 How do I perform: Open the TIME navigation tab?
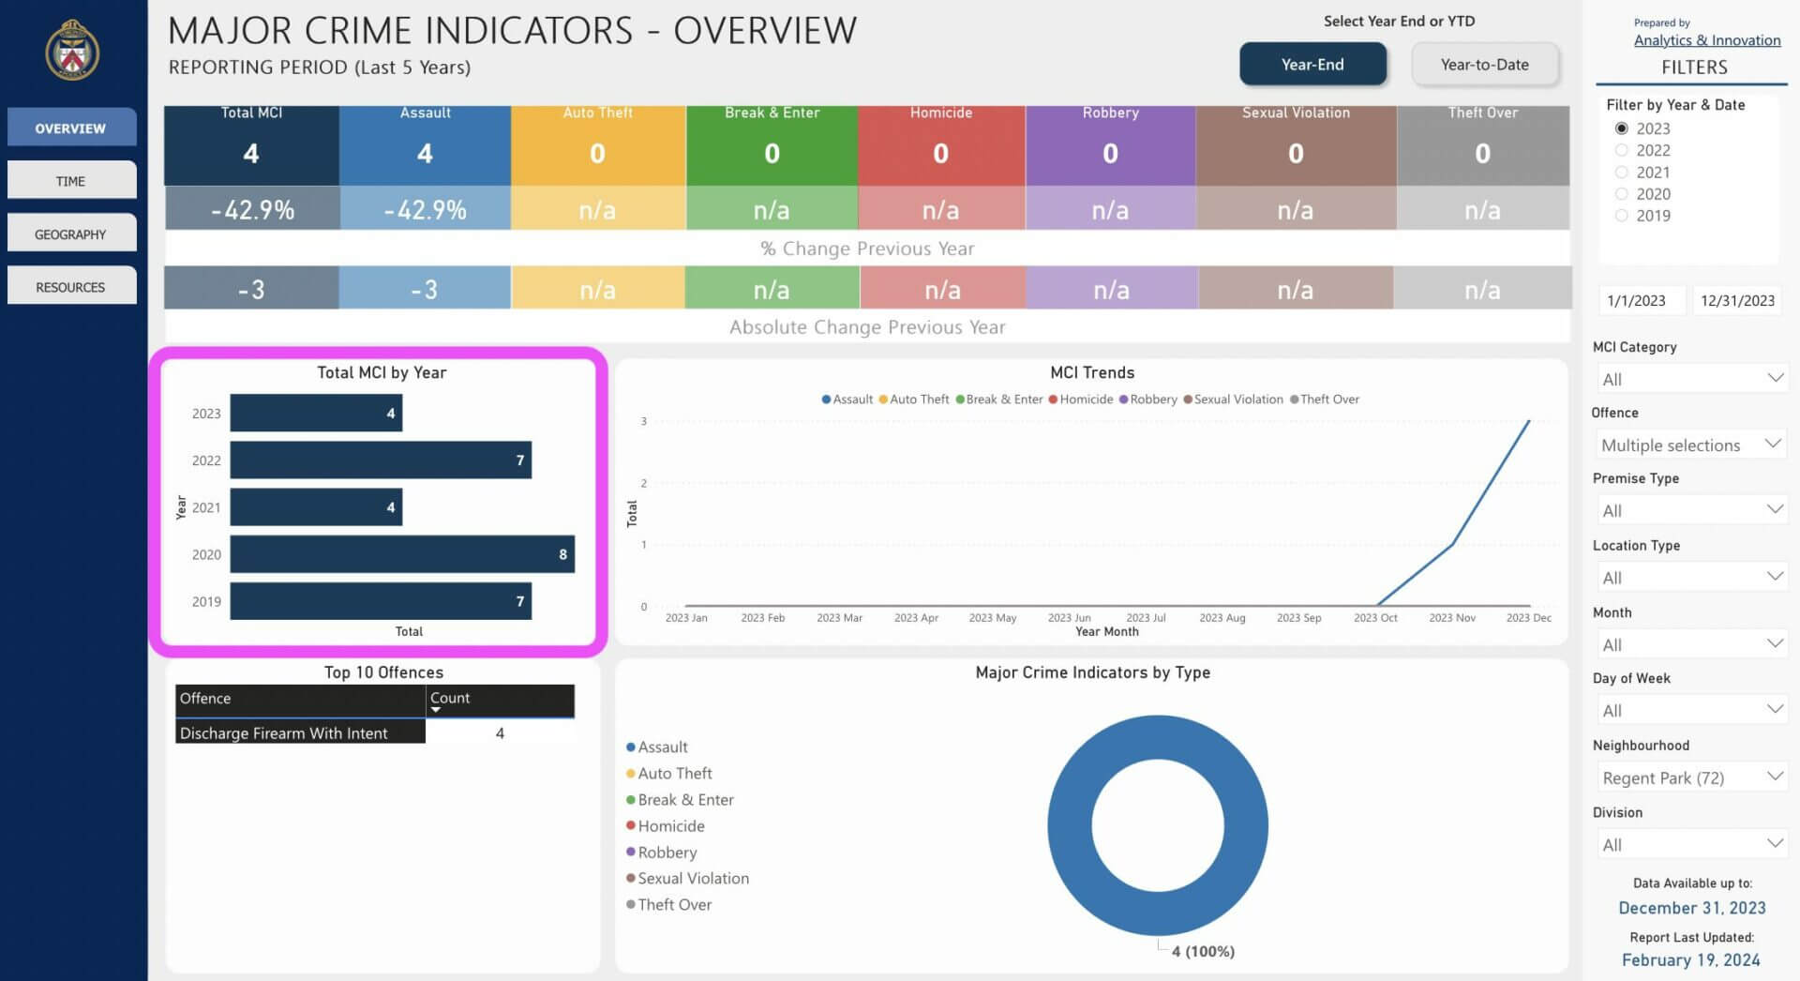click(x=71, y=180)
